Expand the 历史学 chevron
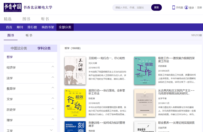 [53, 109]
